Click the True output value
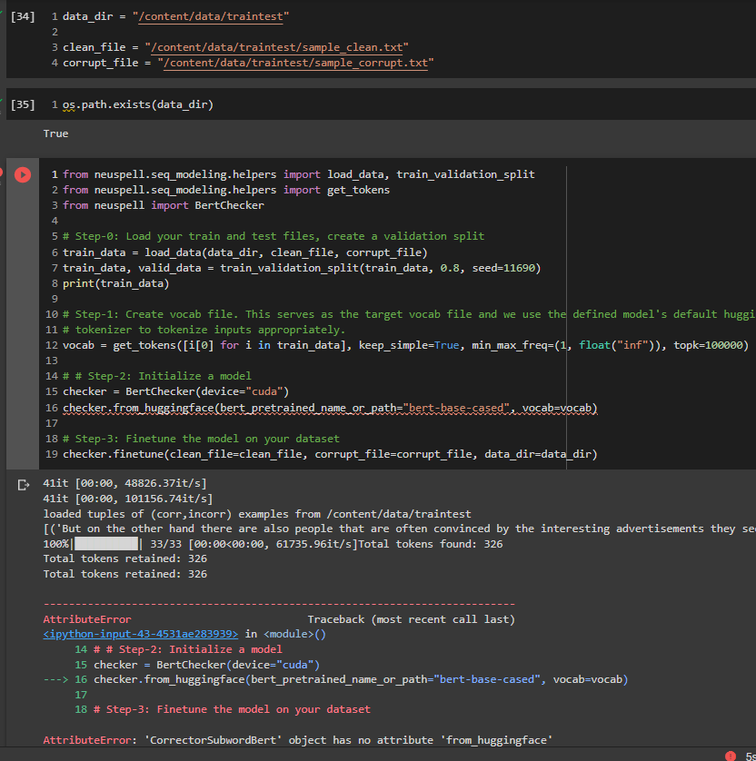Image resolution: width=756 pixels, height=761 pixels. click(x=55, y=134)
